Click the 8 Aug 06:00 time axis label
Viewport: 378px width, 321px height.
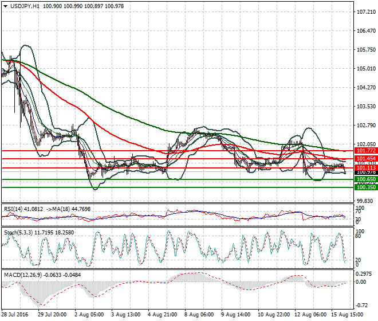coord(199,315)
